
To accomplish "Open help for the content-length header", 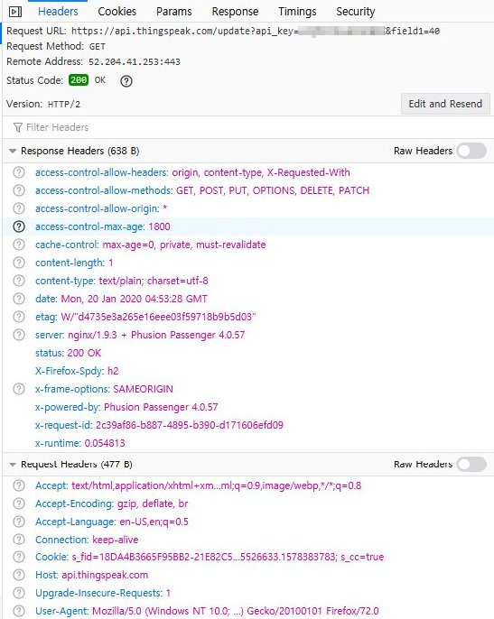I will point(19,263).
